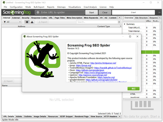Click the upper Export button

click(x=43, y=22)
